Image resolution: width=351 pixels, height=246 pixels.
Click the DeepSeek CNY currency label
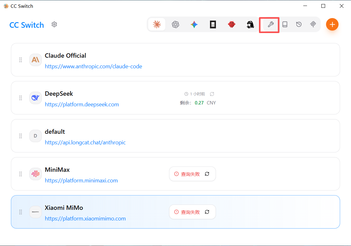[x=211, y=103]
